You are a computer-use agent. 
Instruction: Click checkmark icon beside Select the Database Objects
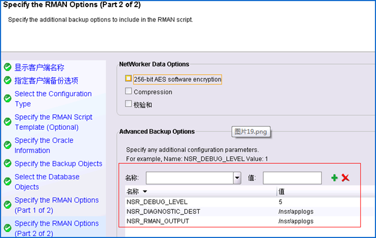point(8,182)
